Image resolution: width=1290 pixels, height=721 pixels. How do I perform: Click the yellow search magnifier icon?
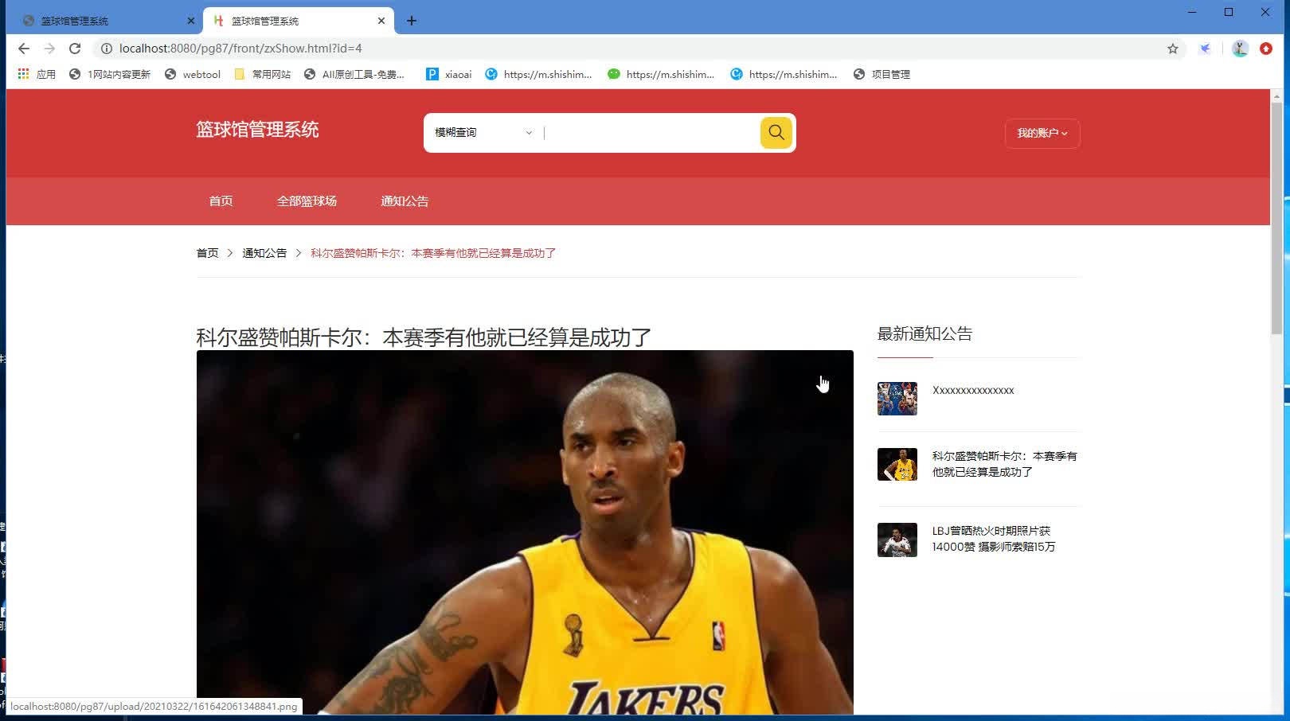click(x=775, y=132)
